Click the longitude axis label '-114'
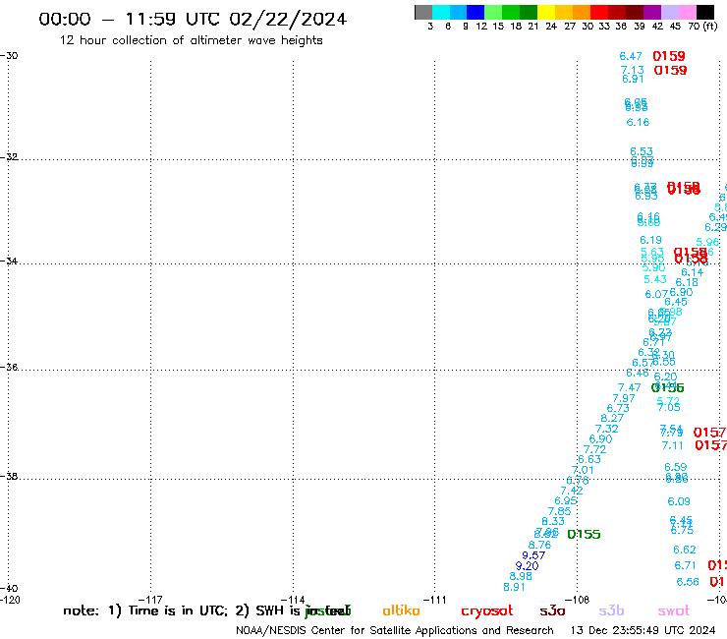The height and width of the screenshot is (639, 727). pyautogui.click(x=293, y=600)
